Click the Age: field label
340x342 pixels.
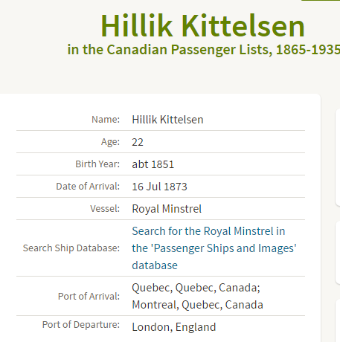[110, 142]
